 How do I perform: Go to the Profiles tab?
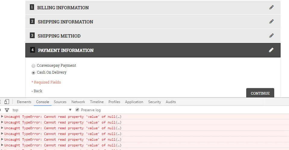pos(114,102)
